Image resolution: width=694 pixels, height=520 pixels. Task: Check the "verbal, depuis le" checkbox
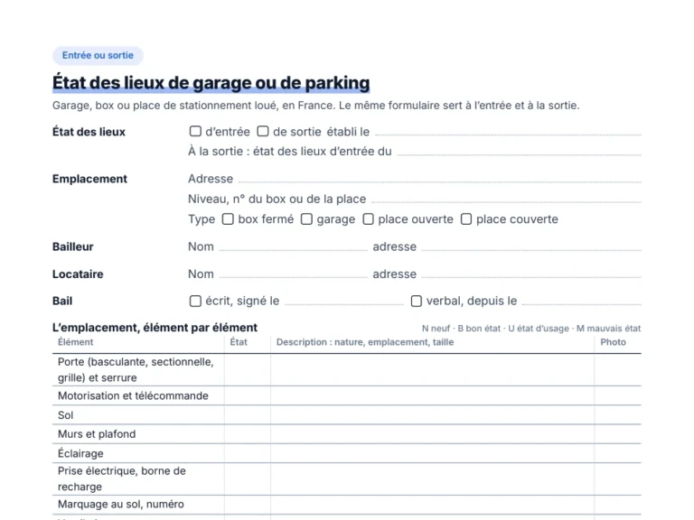coord(417,301)
